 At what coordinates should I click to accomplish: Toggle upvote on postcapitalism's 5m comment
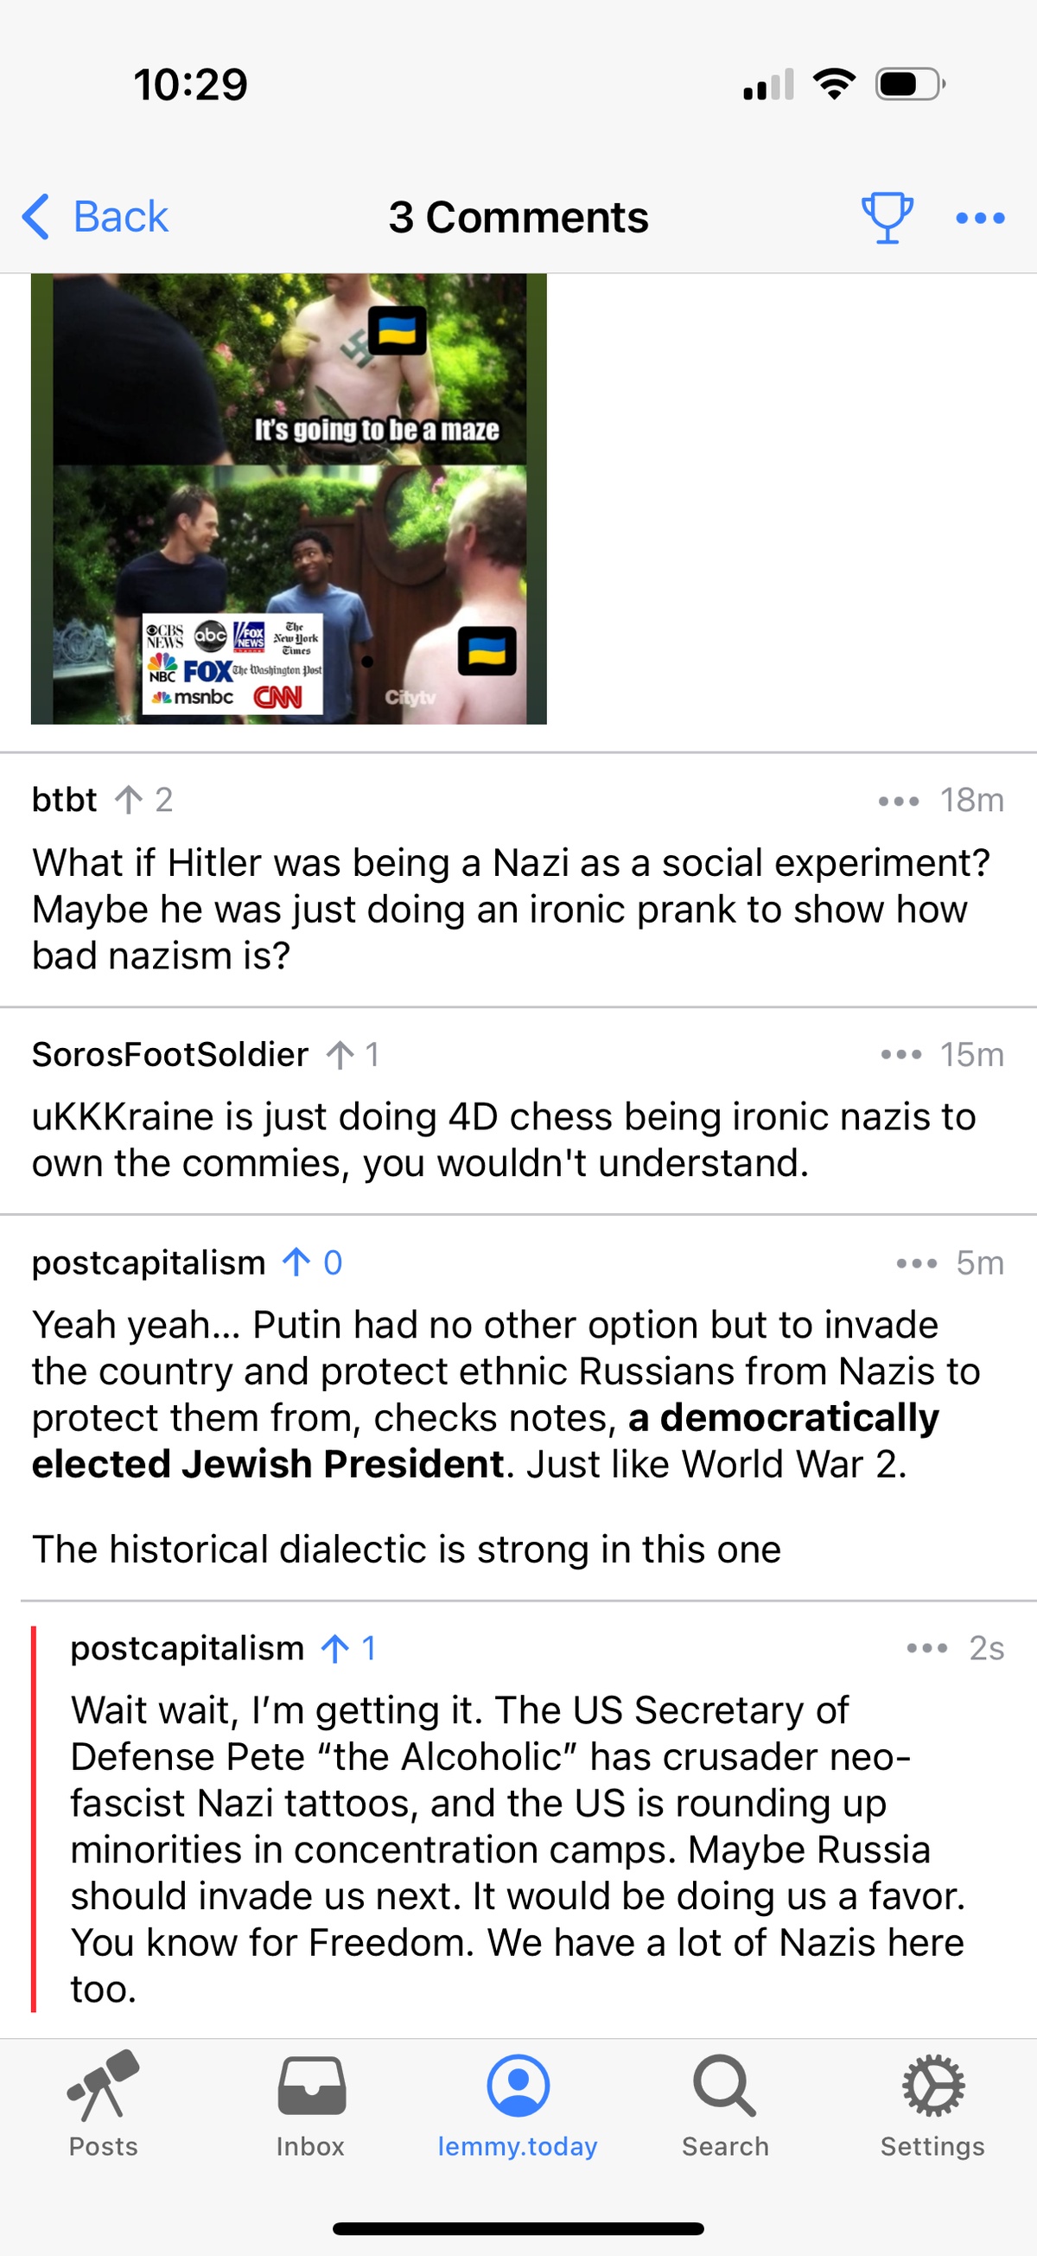296,1262
